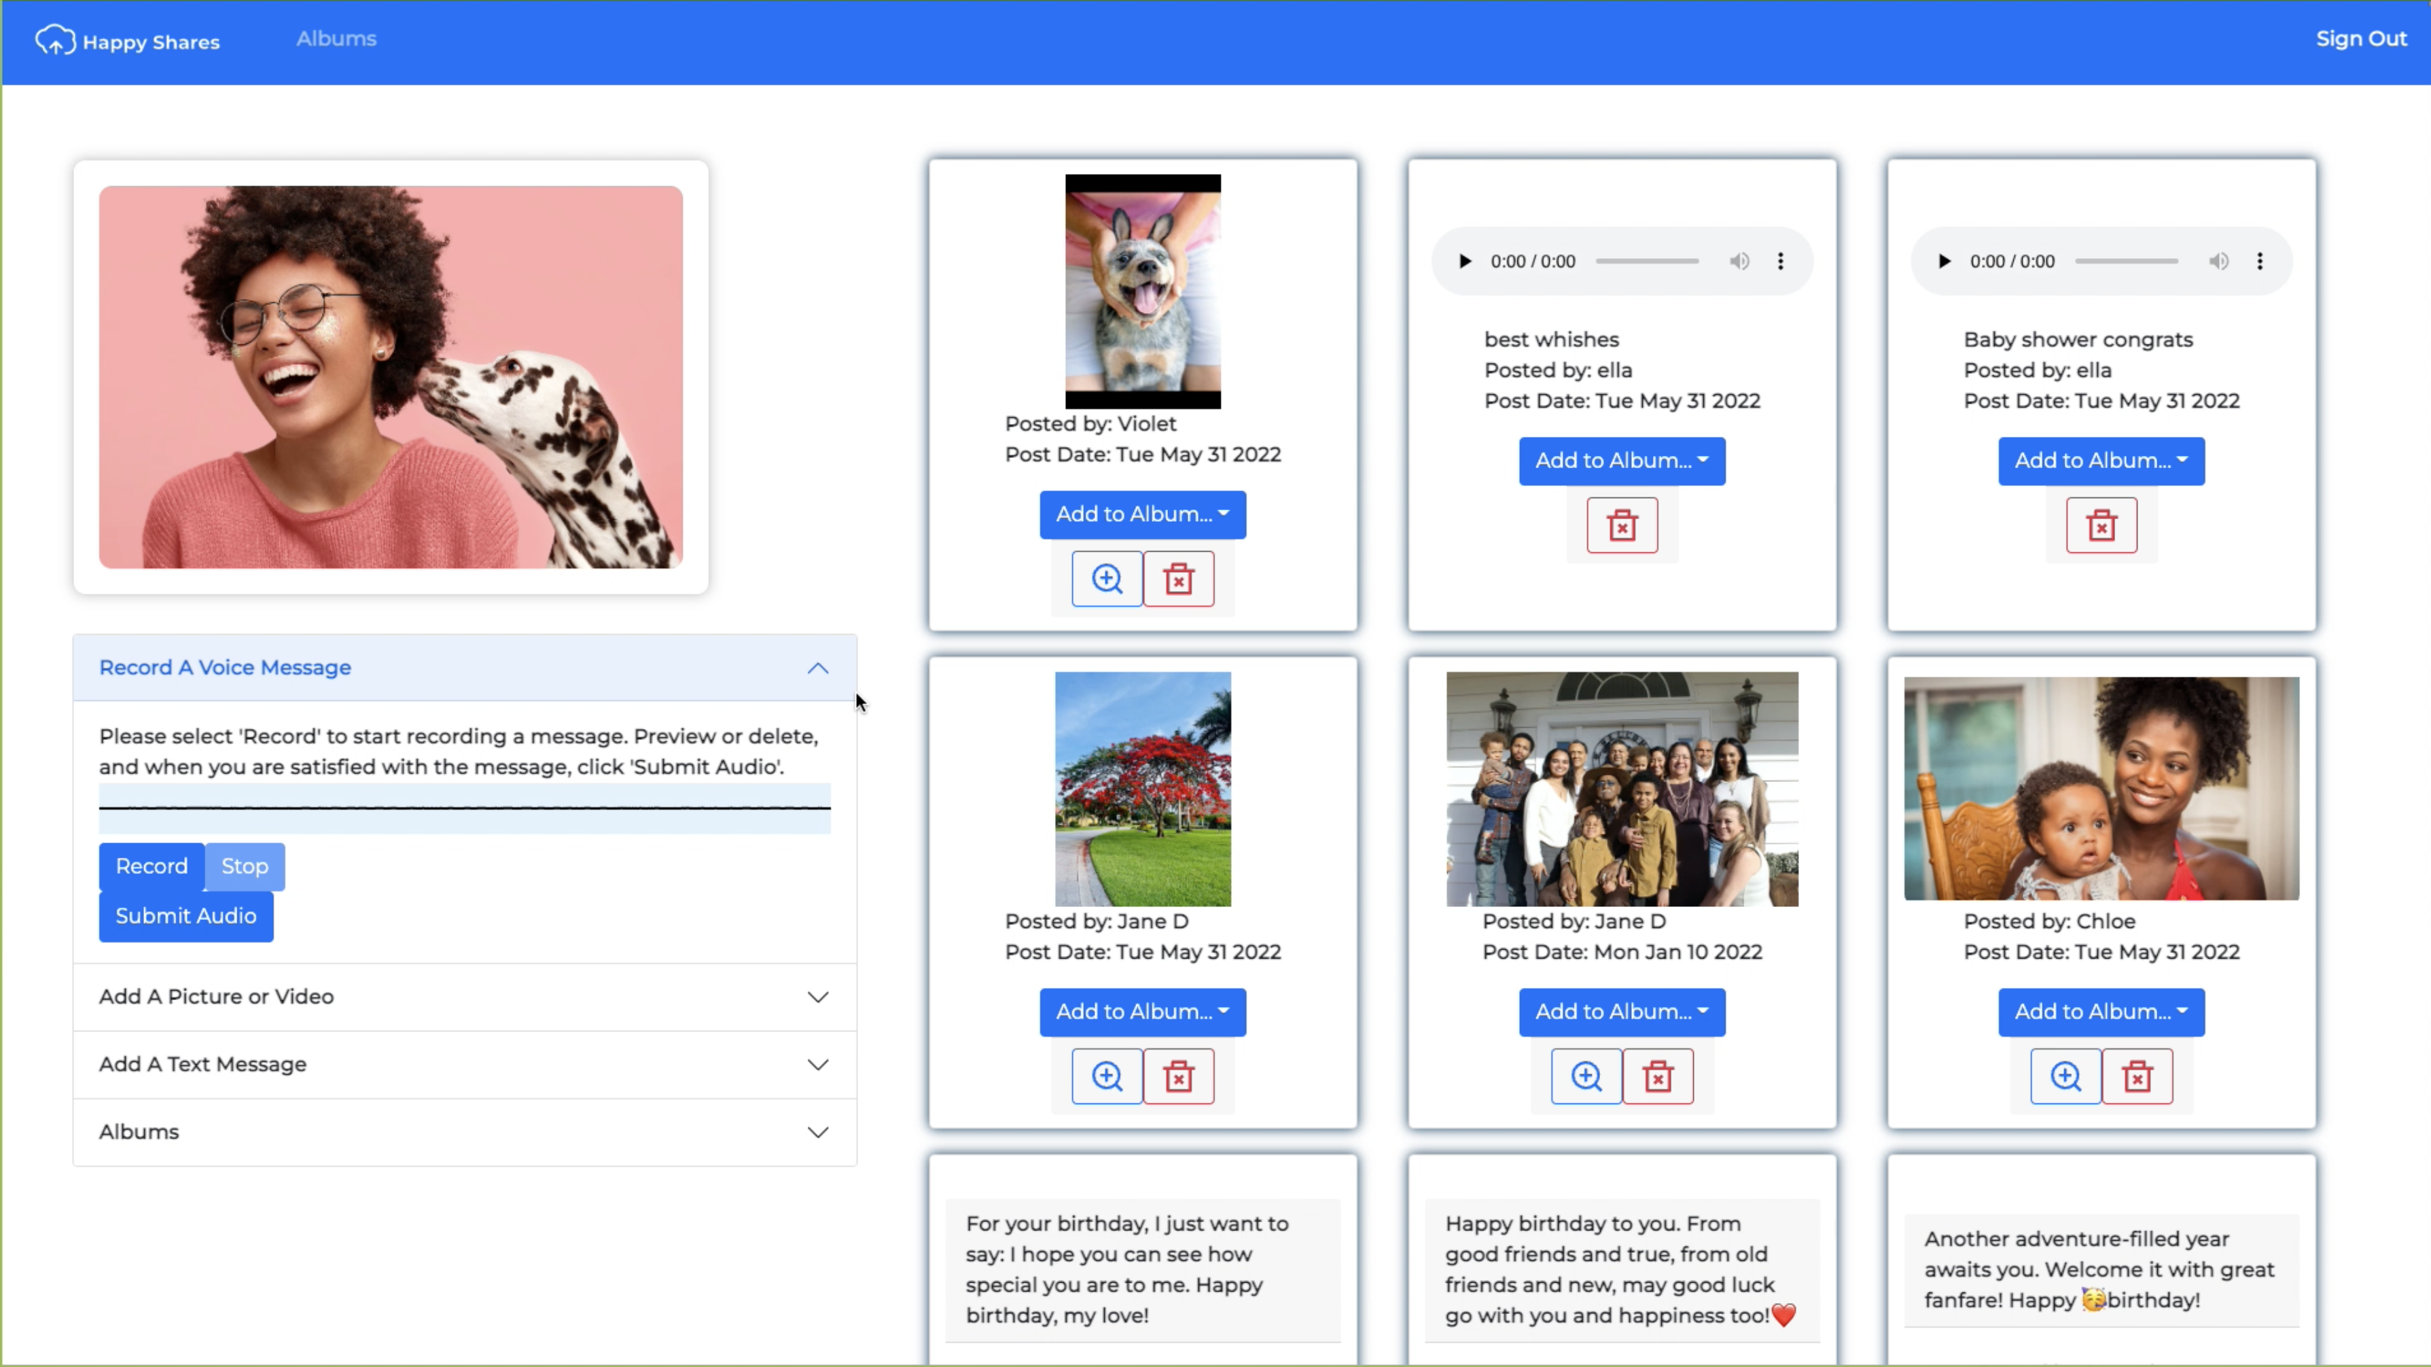Expand the Albums accordion section
The image size is (2431, 1367).
point(464,1132)
